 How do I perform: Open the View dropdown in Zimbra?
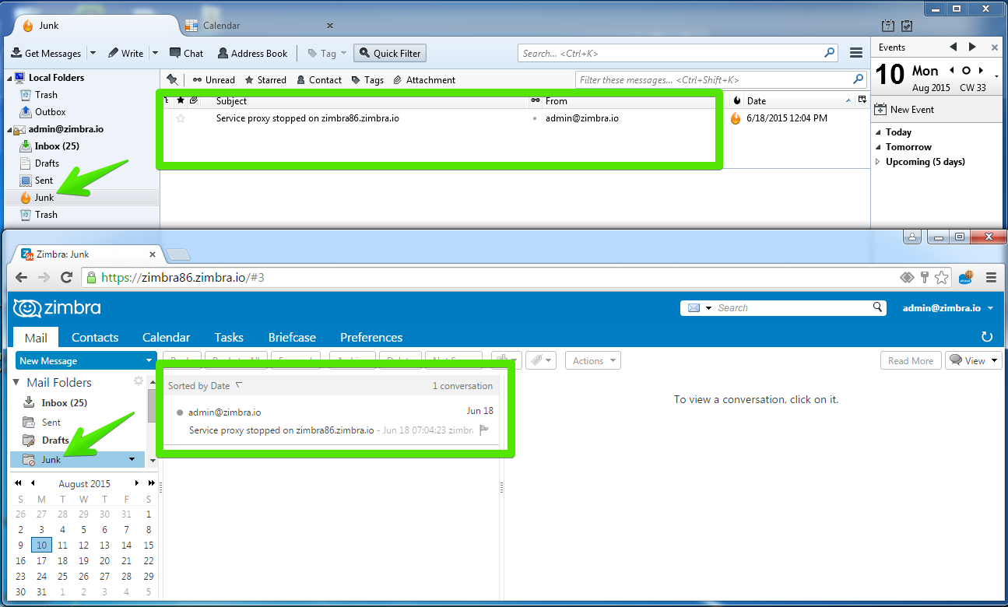click(x=974, y=360)
